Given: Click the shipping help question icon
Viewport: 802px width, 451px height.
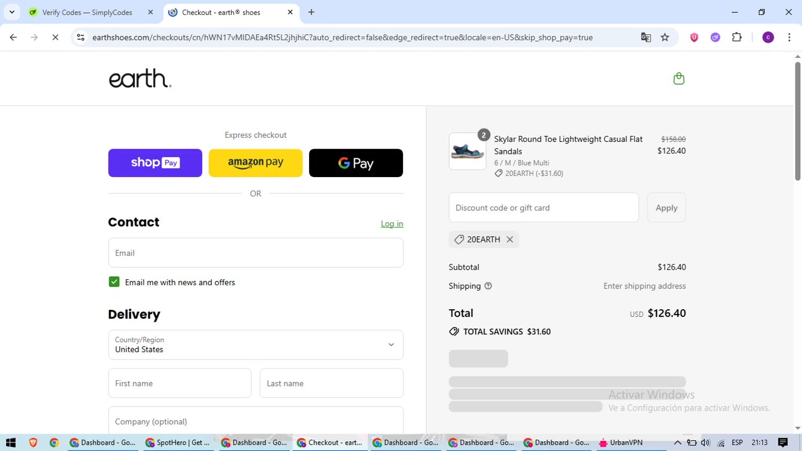Looking at the screenshot, I should click(x=488, y=286).
